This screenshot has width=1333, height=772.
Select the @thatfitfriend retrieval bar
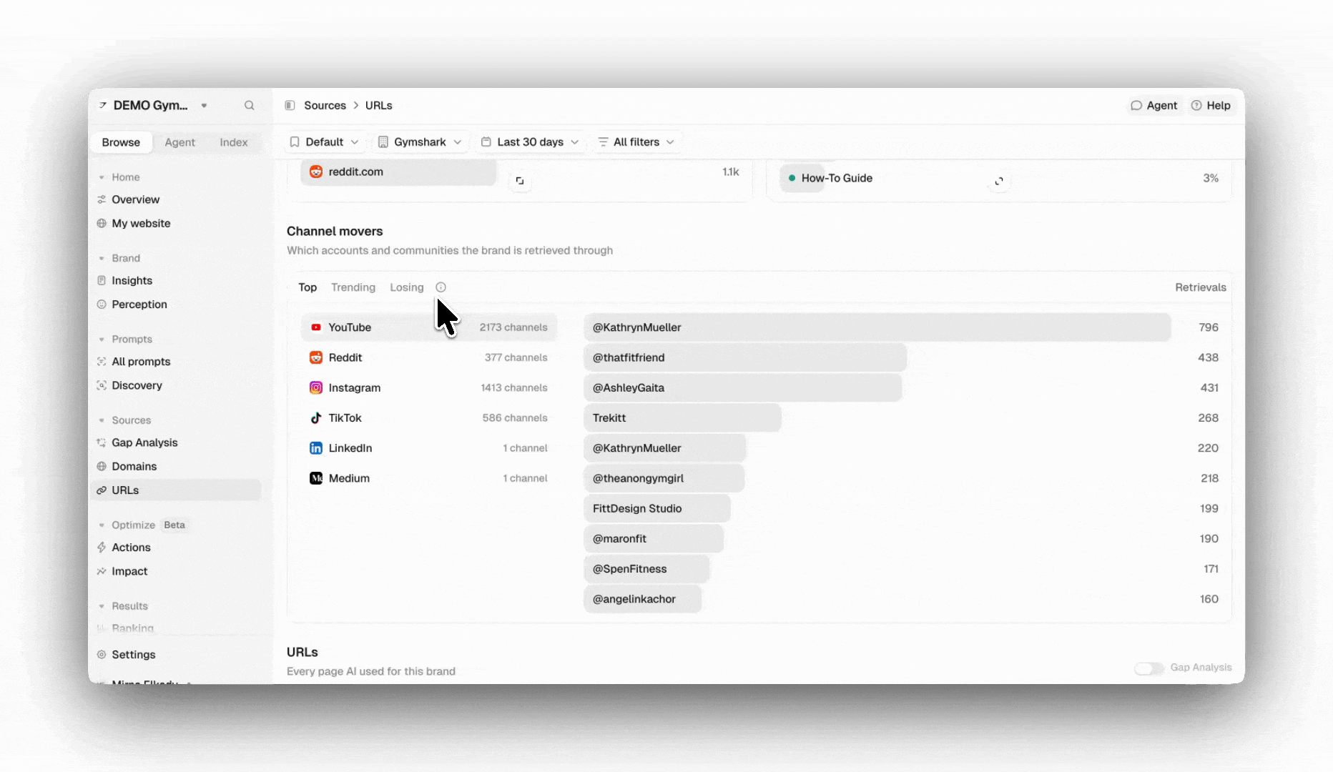point(745,357)
